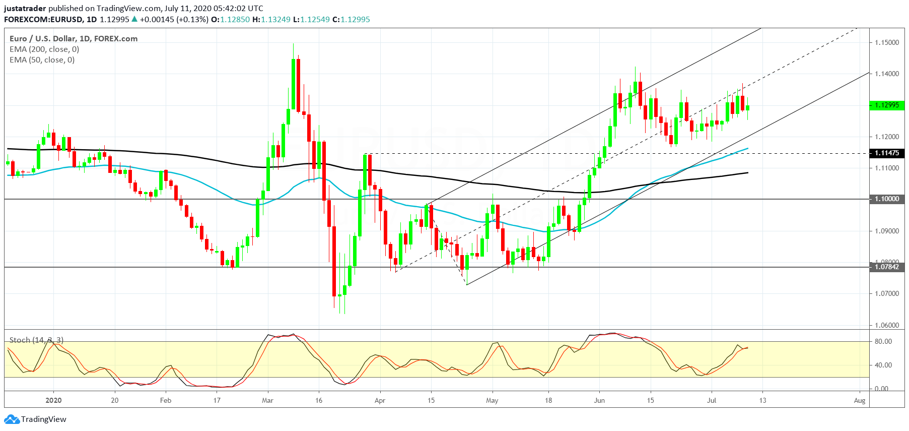Click the 1.07842 support line price label
This screenshot has height=431, width=909.
click(887, 267)
